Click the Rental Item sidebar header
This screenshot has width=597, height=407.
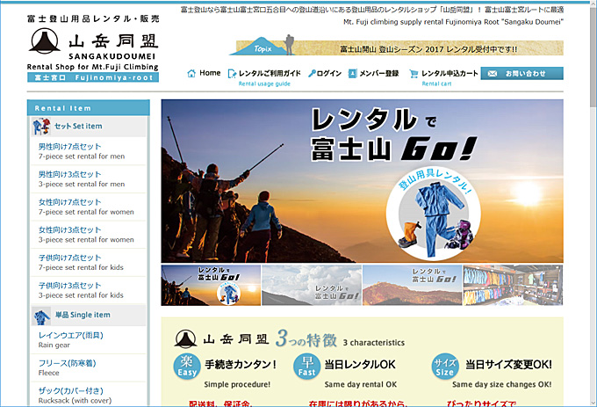click(x=89, y=108)
